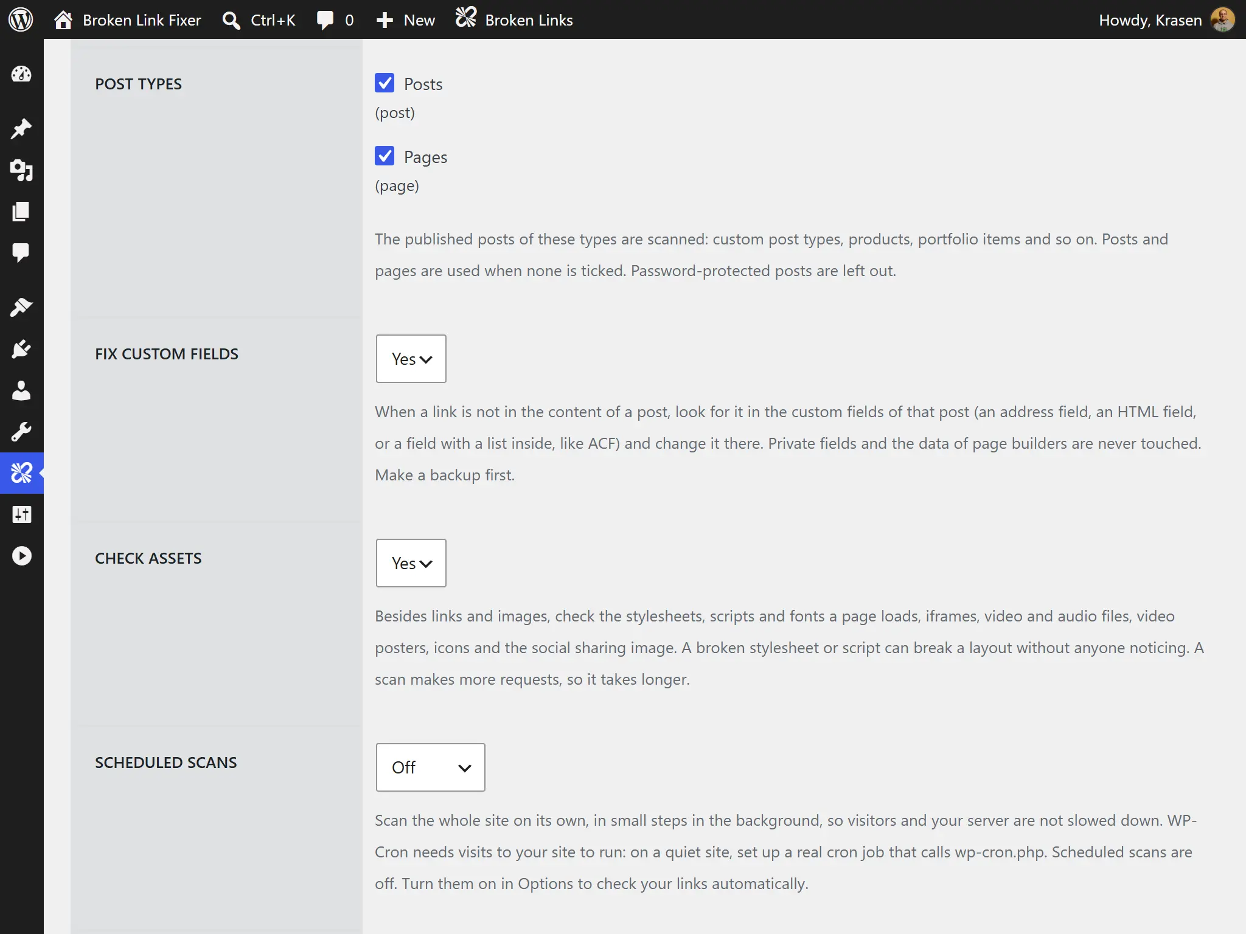Image resolution: width=1246 pixels, height=934 pixels.
Task: Click the Broken Link Fixer site name
Action: 142,20
